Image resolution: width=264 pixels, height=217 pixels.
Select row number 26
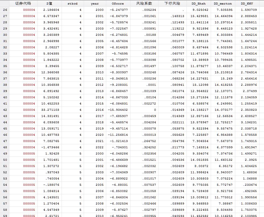coord(5,10)
